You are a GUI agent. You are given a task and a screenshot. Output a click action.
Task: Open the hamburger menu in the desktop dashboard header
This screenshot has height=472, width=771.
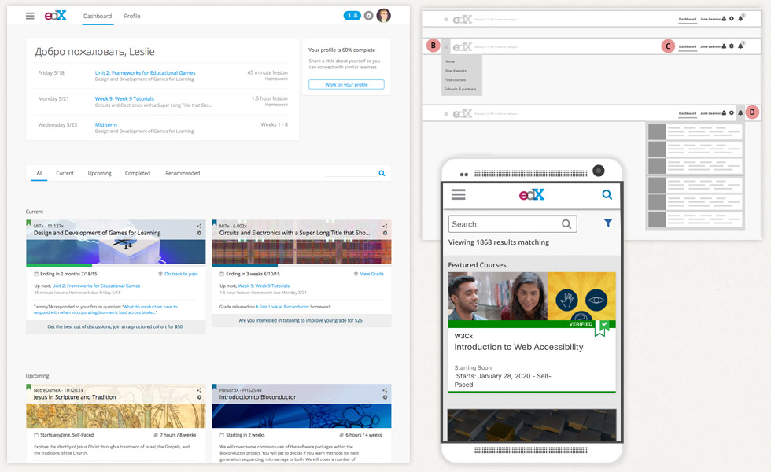(30, 16)
